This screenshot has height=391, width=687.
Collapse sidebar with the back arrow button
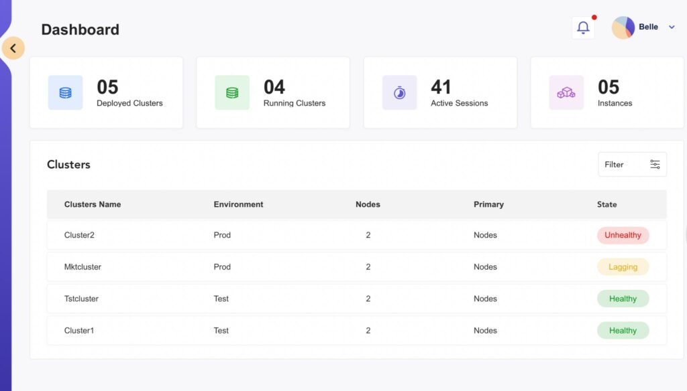pyautogui.click(x=13, y=48)
